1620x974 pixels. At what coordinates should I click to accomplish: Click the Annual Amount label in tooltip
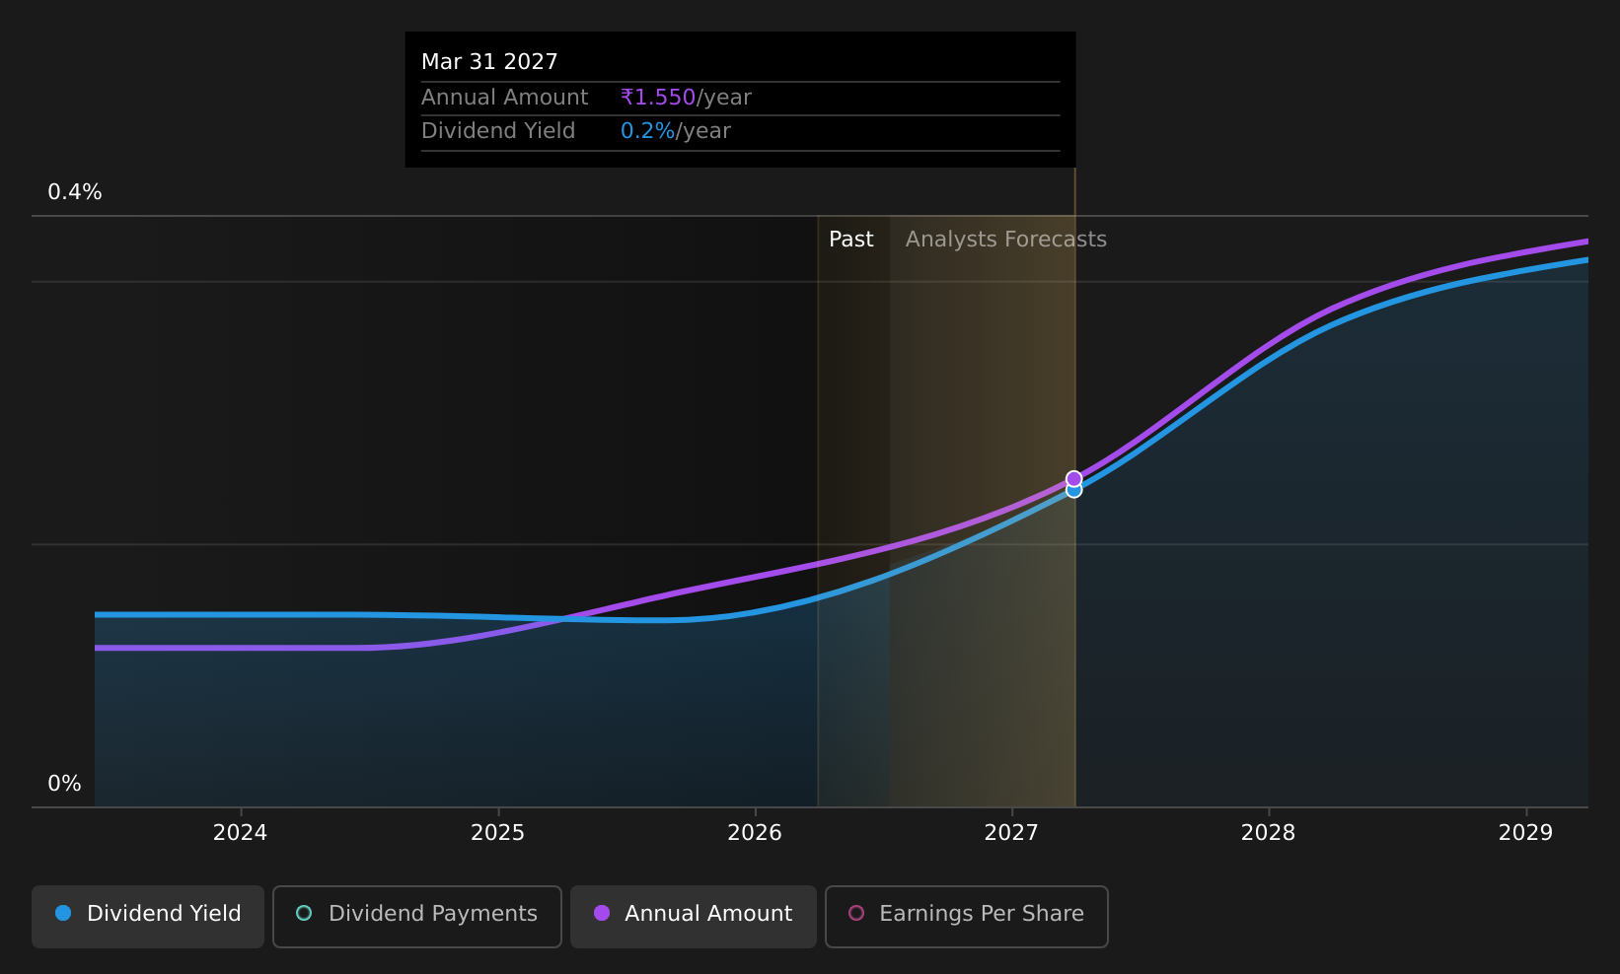(x=504, y=98)
